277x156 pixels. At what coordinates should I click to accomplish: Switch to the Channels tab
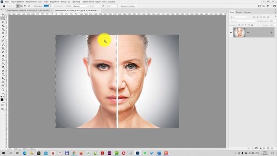(x=238, y=12)
